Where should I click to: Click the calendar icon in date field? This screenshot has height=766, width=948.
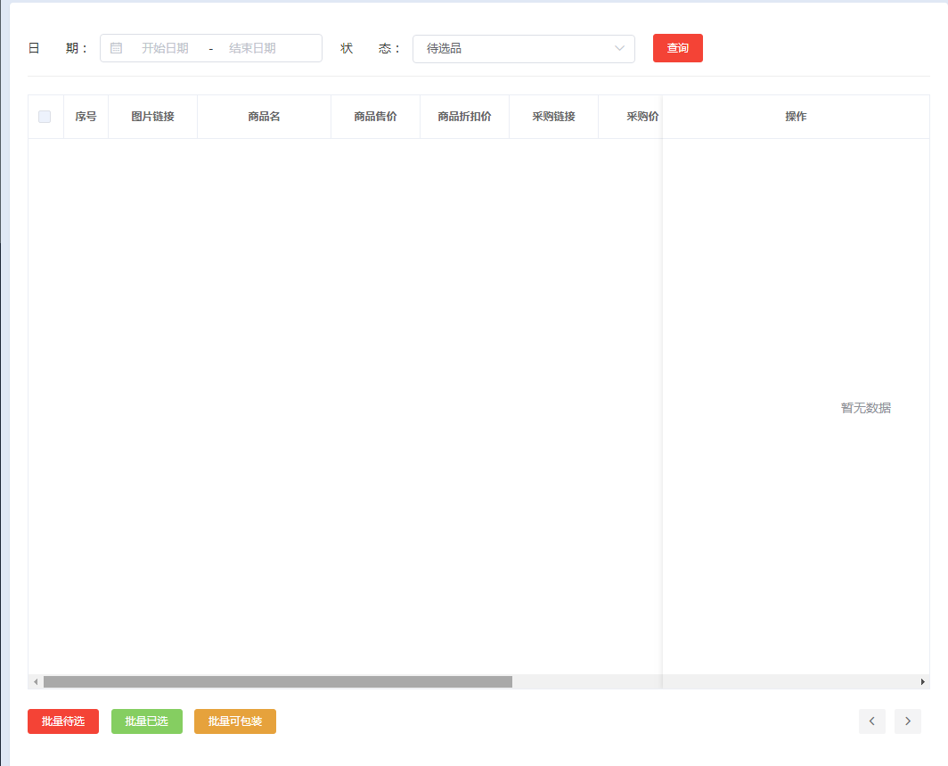point(116,48)
